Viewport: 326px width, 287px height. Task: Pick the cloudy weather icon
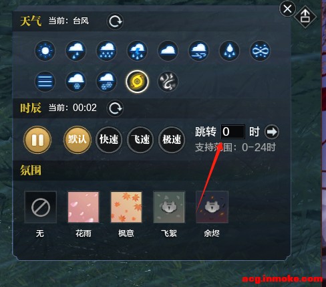click(168, 51)
